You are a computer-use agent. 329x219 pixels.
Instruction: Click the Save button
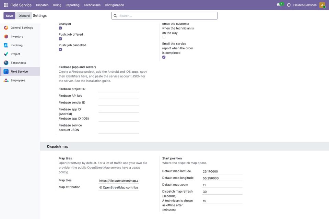pyautogui.click(x=9, y=16)
